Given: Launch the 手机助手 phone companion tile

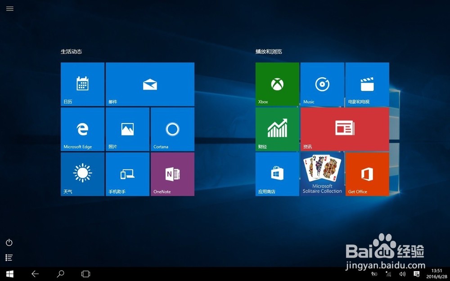Looking at the screenshot, I should [127, 174].
